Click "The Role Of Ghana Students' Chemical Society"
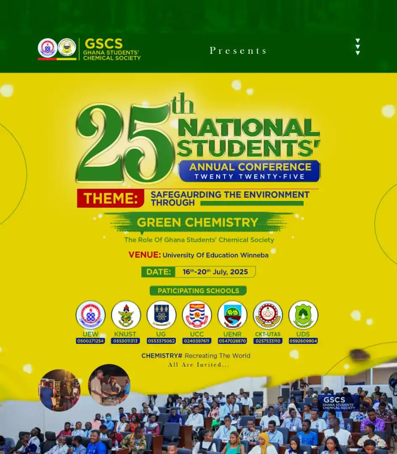This screenshot has height=454, width=397. pos(199,240)
